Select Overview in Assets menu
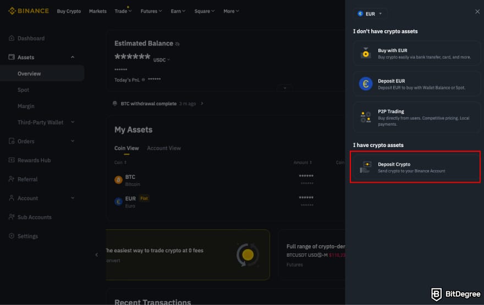This screenshot has width=484, height=305. (x=42, y=74)
